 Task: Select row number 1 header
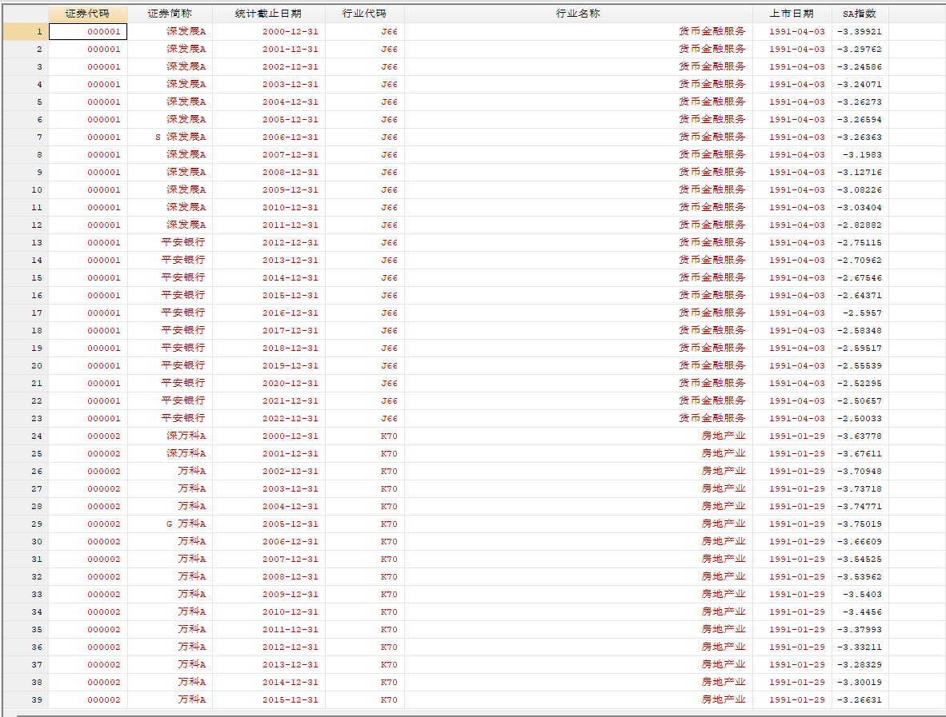tap(26, 31)
